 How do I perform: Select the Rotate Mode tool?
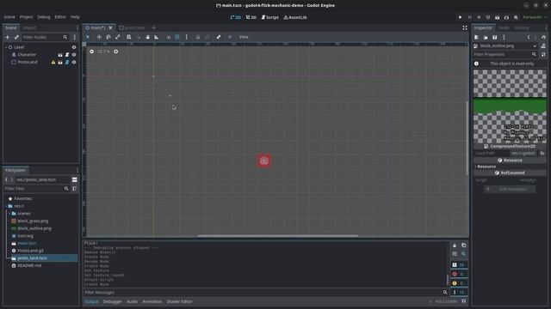tap(108, 37)
